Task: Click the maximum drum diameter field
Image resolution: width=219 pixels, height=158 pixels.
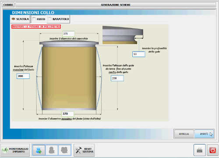Action: [x=68, y=114]
